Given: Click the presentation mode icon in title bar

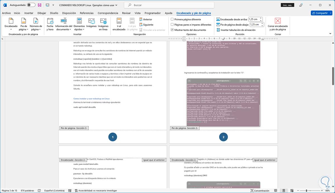Looking at the screenshot, I should [47, 5].
